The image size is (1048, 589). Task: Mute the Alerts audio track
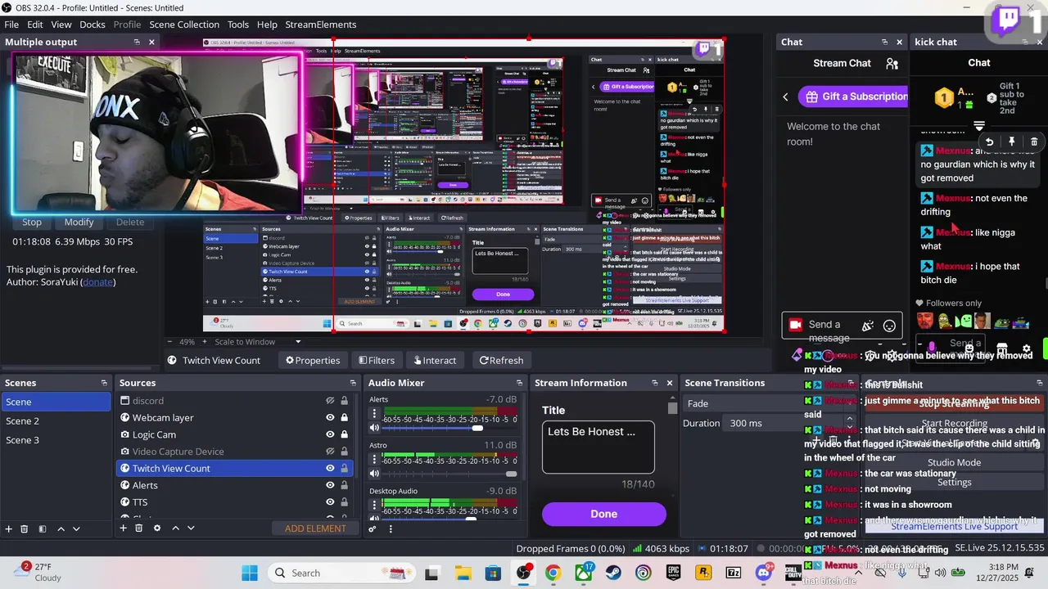(x=374, y=428)
